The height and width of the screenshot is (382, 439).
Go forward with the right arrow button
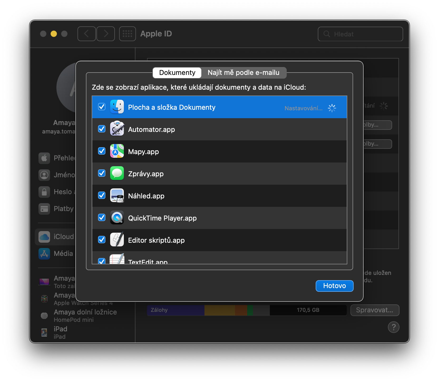coord(106,34)
